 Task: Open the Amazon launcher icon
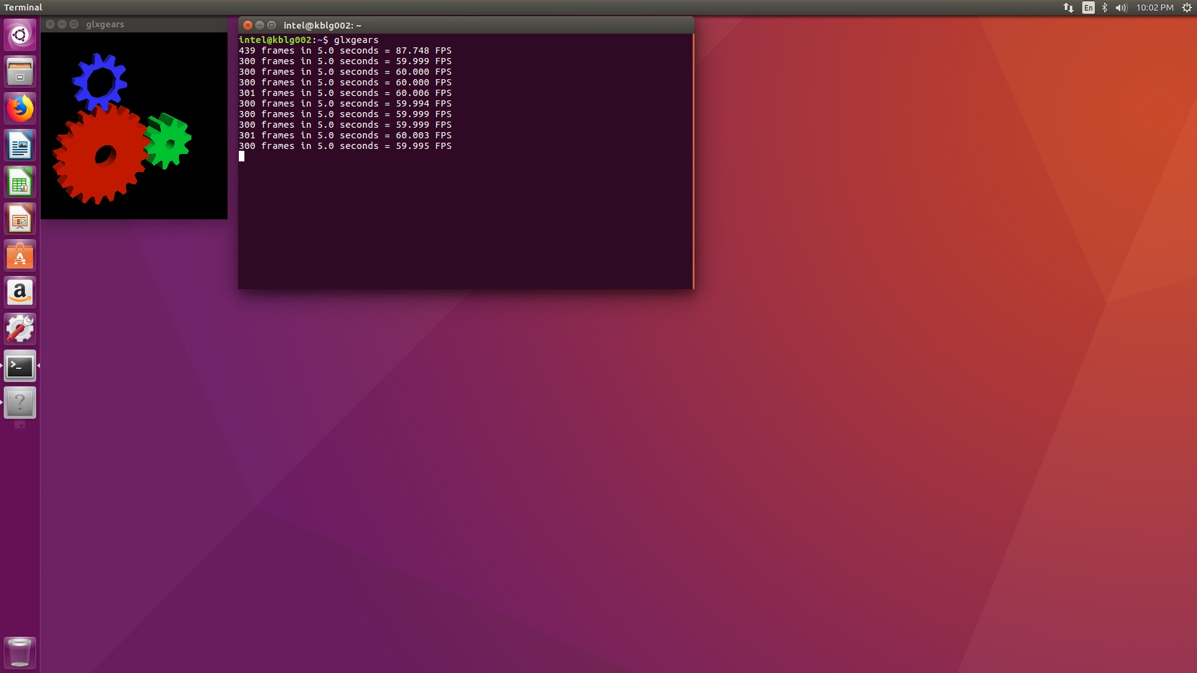pyautogui.click(x=20, y=293)
